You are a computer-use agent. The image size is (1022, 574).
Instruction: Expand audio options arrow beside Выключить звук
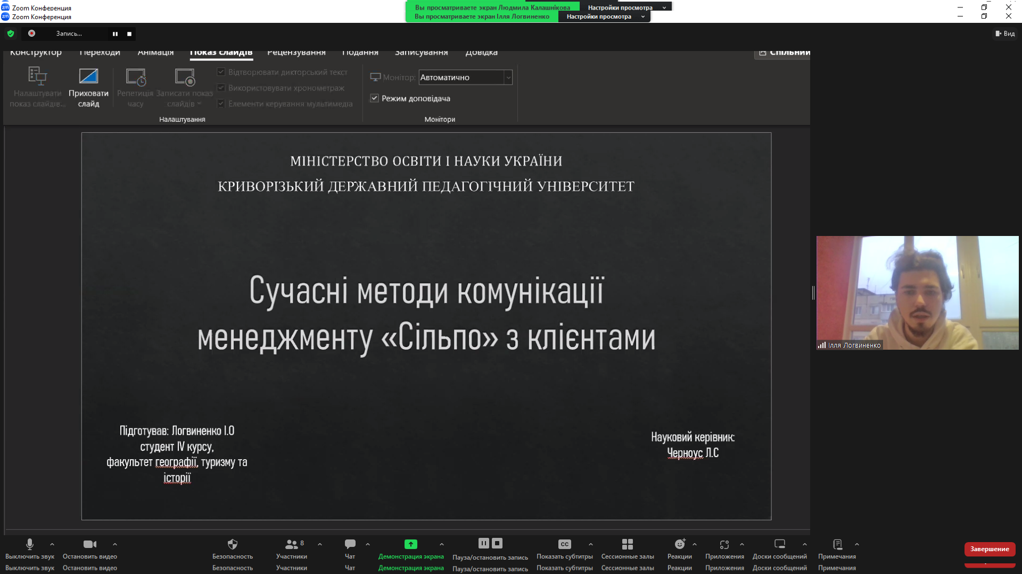[x=52, y=544]
